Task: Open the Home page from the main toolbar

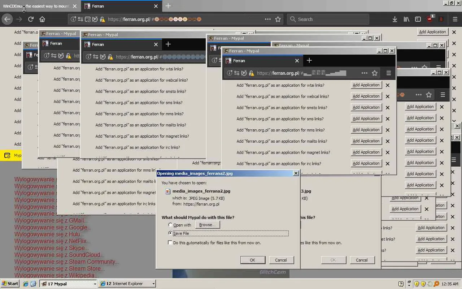Action: (x=42, y=19)
